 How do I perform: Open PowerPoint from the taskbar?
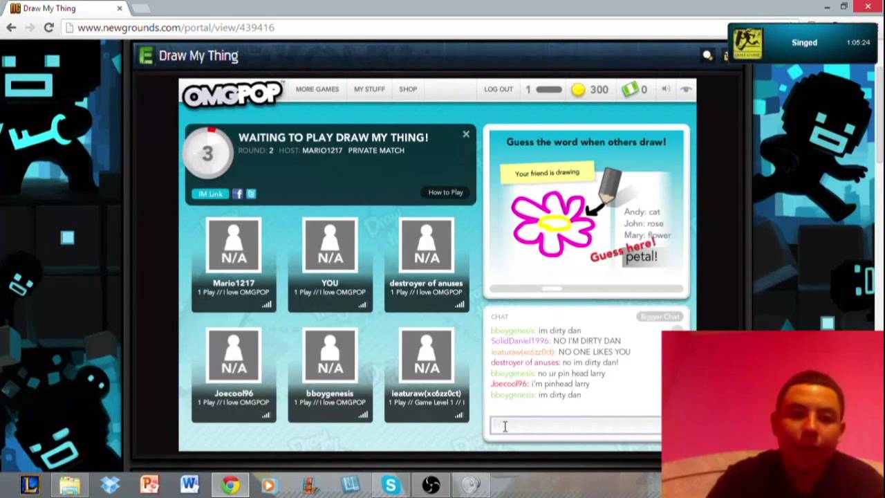(149, 484)
